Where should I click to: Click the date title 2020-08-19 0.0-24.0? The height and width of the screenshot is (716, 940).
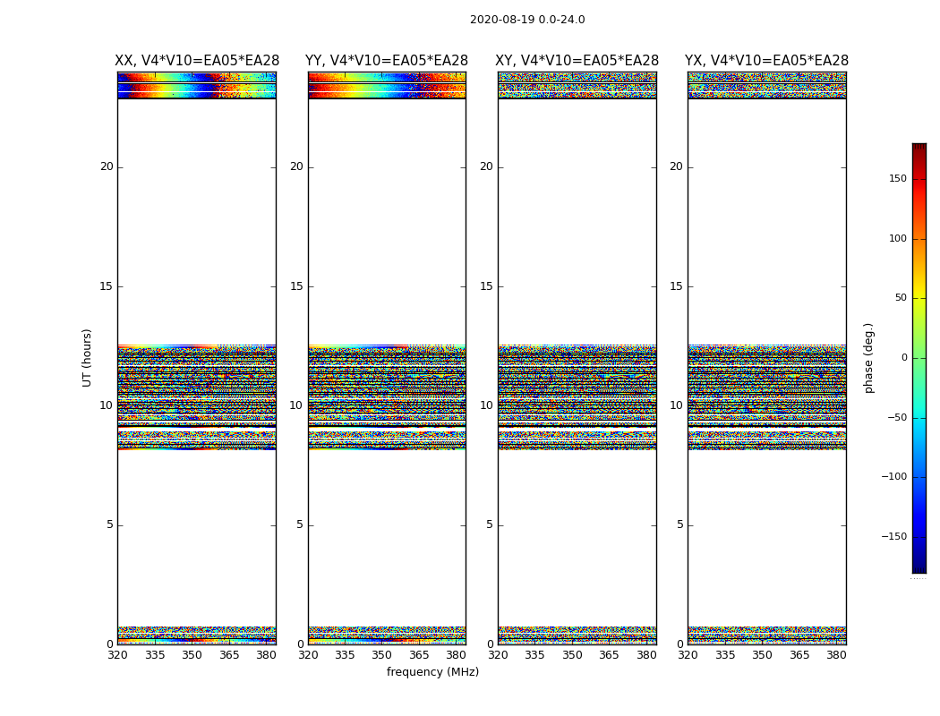(x=527, y=20)
